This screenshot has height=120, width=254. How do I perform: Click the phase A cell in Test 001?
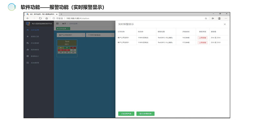(x=61, y=48)
